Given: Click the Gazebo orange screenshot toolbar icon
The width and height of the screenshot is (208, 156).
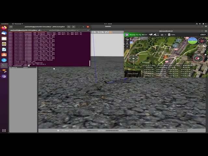Looking at the screenshot, I should click(x=110, y=32).
